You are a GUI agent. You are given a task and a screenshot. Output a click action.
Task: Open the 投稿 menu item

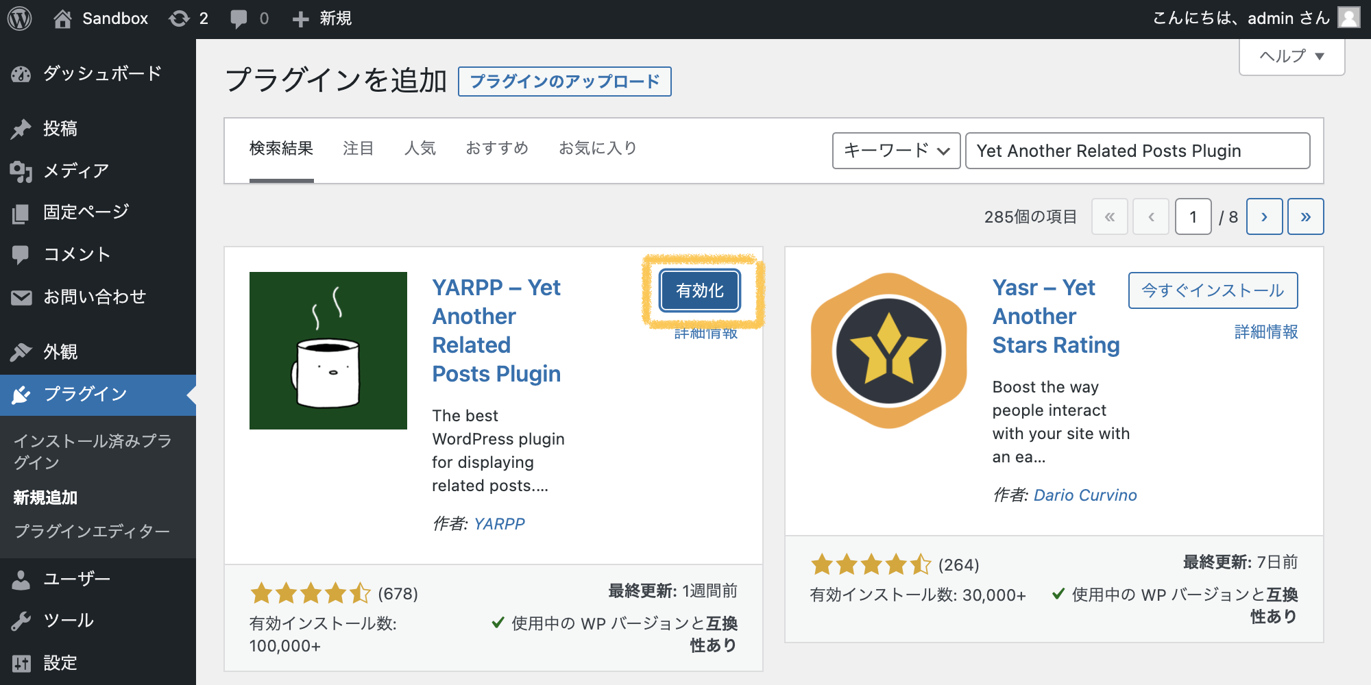coord(98,129)
